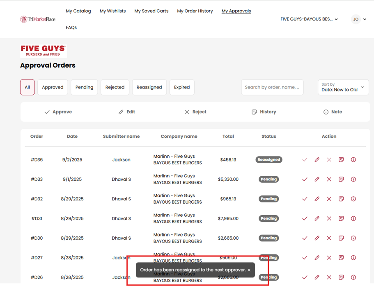Click the pencil edit icon for order #D27
Screen dimensions: 374x286
coord(317,258)
